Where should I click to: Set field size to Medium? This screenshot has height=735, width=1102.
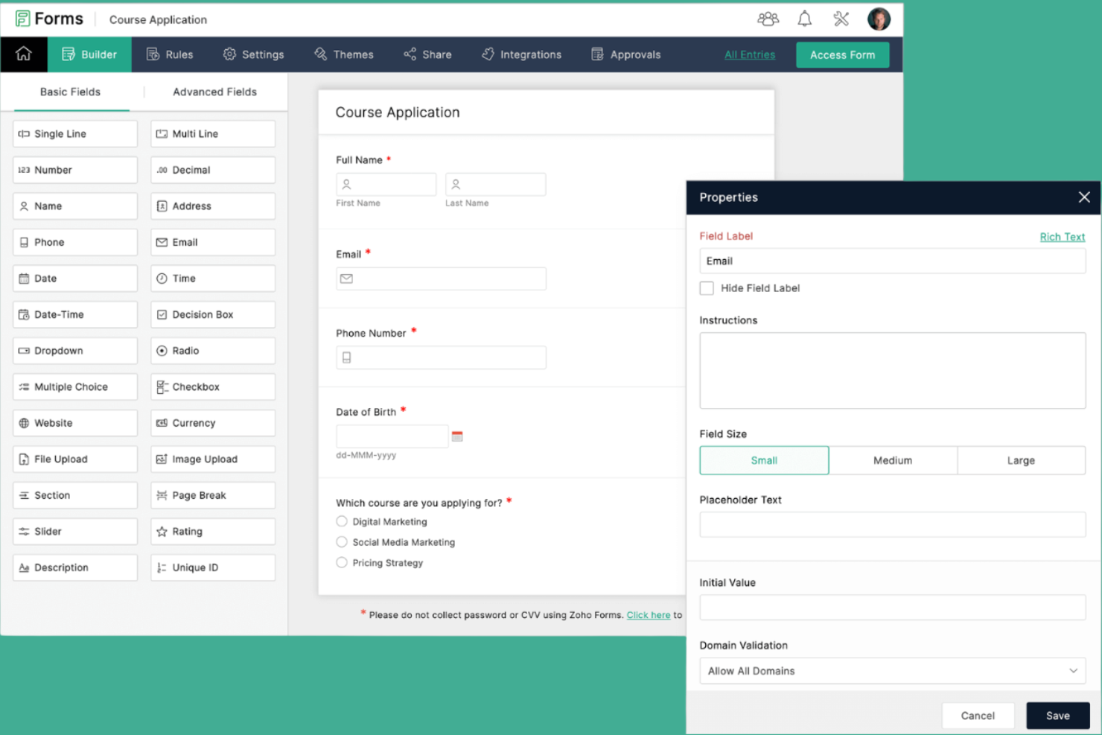[x=893, y=460]
